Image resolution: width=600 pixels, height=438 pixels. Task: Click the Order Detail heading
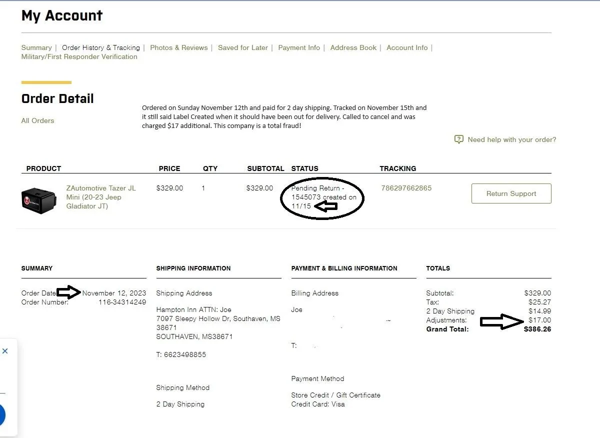click(x=57, y=98)
